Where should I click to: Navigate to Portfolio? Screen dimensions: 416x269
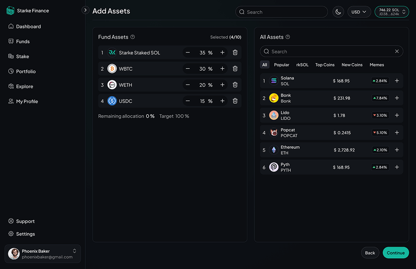coord(22,72)
